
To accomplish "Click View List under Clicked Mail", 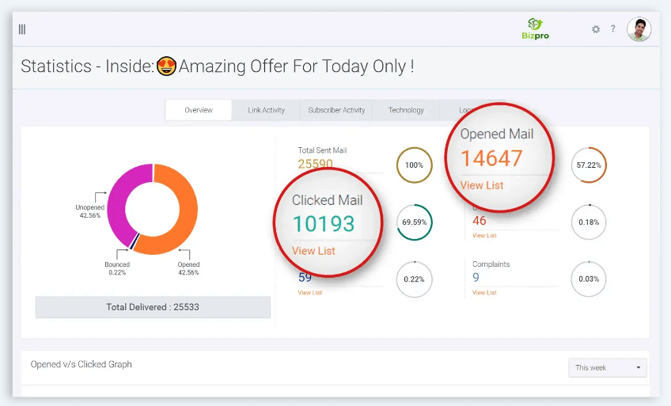I will pos(313,251).
